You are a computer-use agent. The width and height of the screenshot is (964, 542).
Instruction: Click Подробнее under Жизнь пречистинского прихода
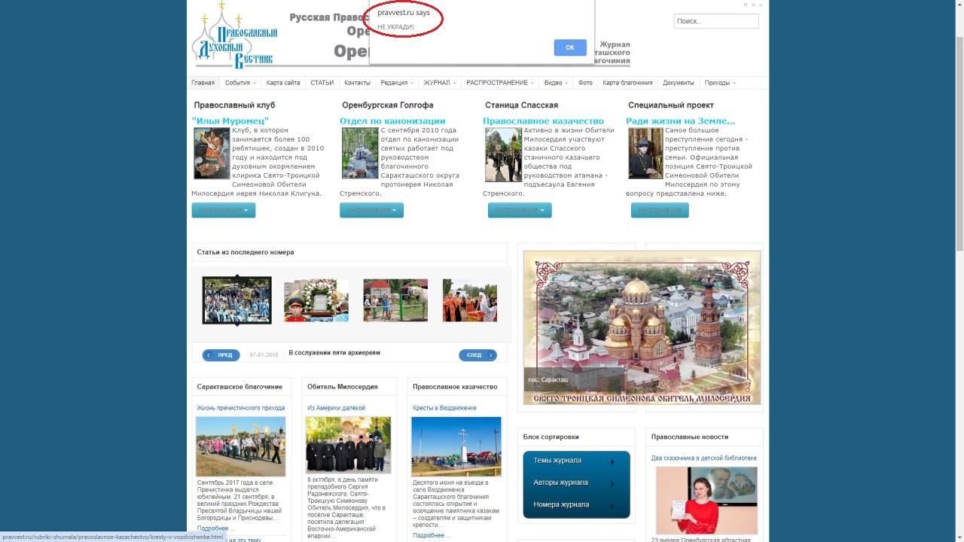coord(215,528)
